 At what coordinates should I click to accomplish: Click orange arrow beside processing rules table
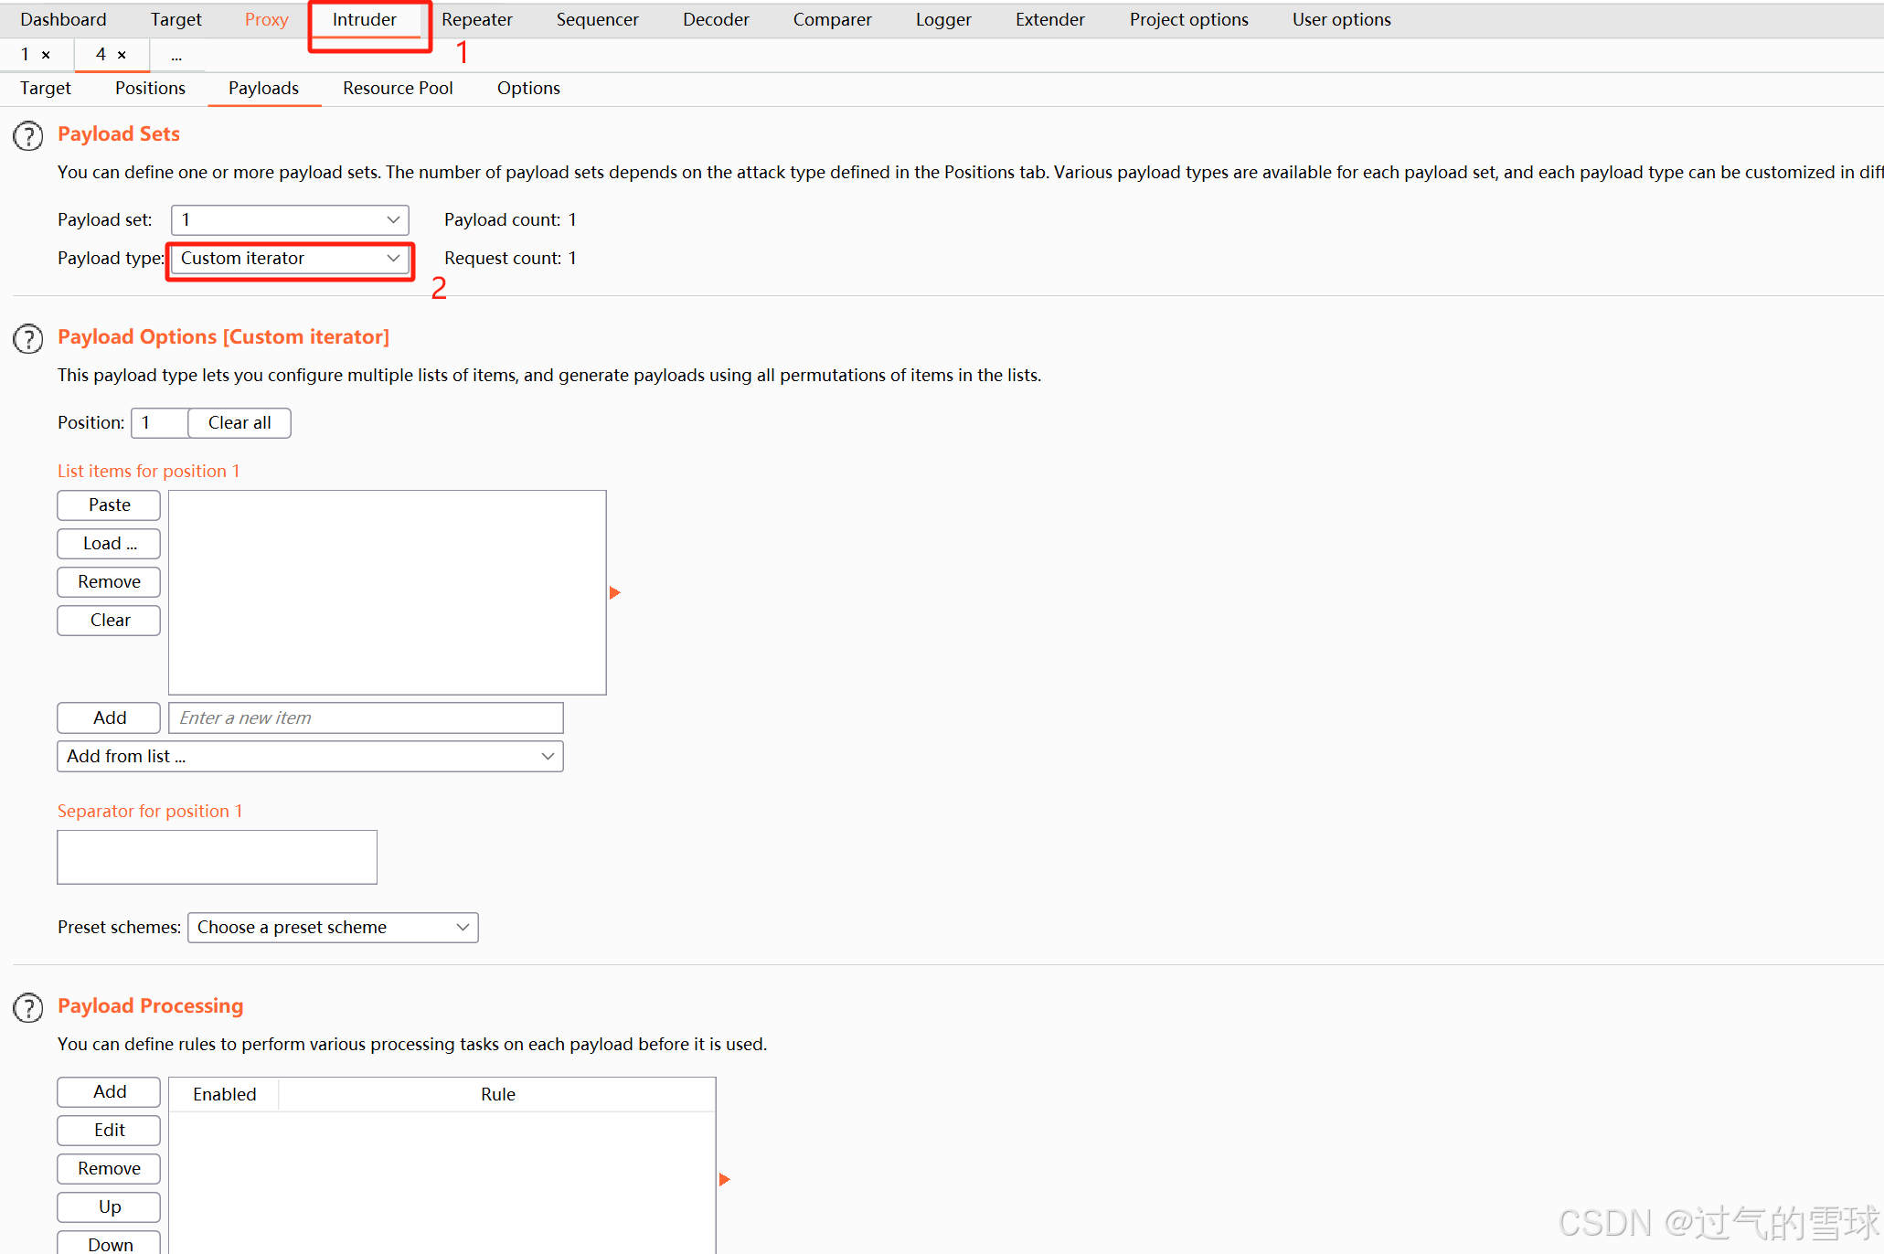(724, 1180)
